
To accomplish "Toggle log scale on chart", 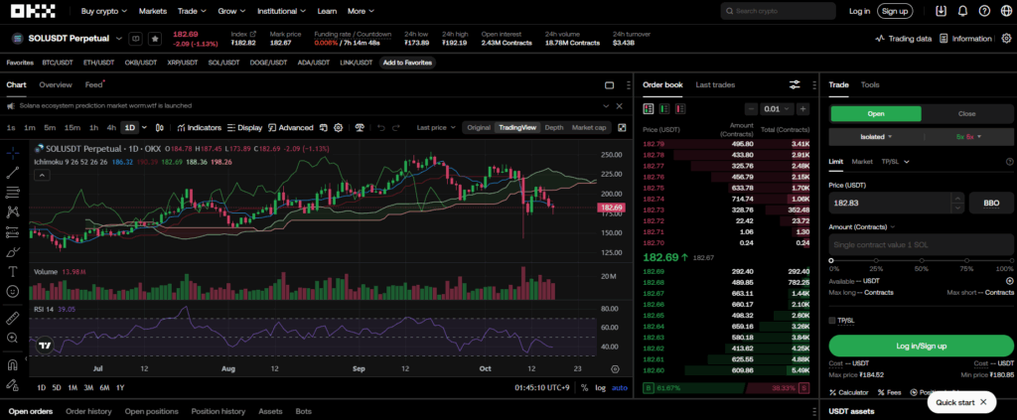I will click(x=600, y=387).
